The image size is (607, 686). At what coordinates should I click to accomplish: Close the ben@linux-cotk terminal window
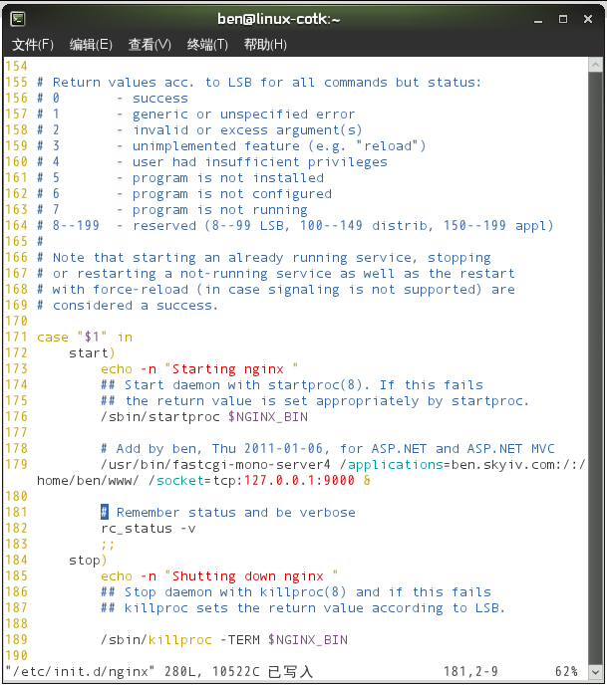click(x=588, y=19)
